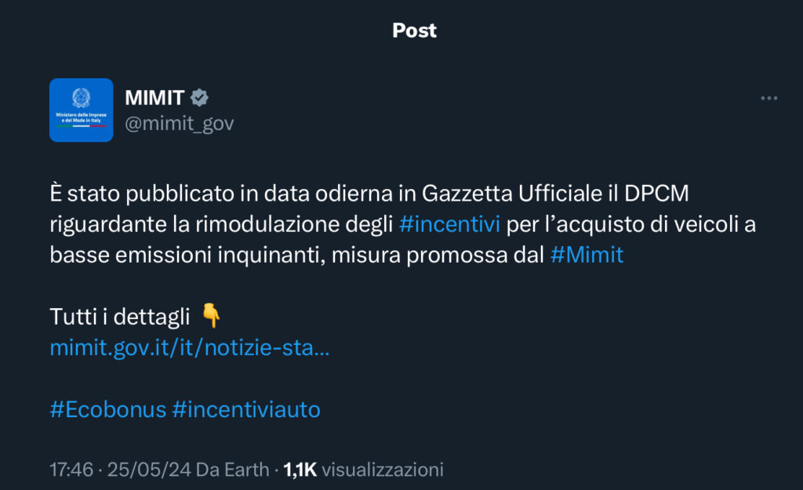This screenshot has width=803, height=490.
Task: View the 1,1K visualizzazioni count
Action: tap(363, 470)
